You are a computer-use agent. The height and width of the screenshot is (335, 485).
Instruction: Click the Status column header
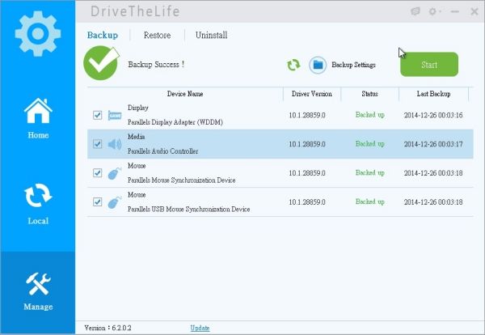[370, 94]
